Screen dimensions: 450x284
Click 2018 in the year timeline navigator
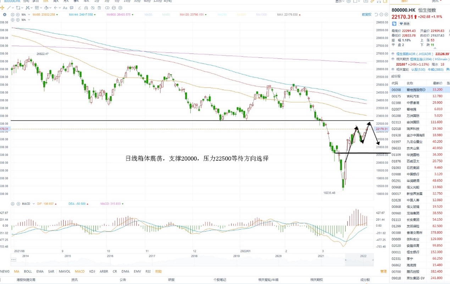click(194, 256)
